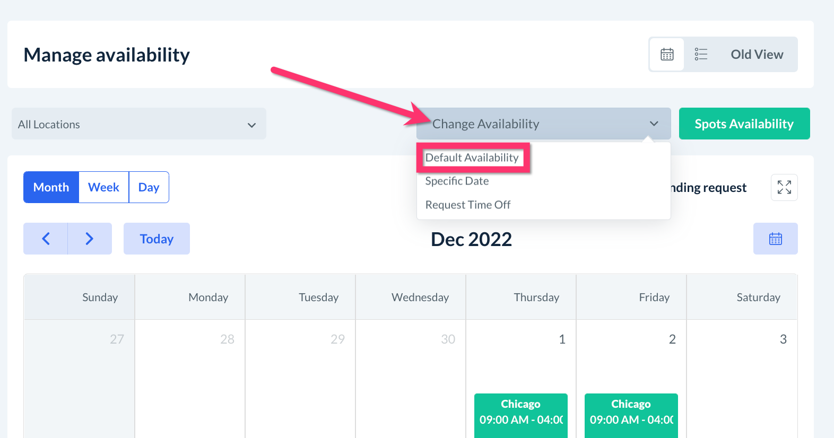This screenshot has width=834, height=438.
Task: Open Chicago shift on Friday the 2nd
Action: coord(631,413)
